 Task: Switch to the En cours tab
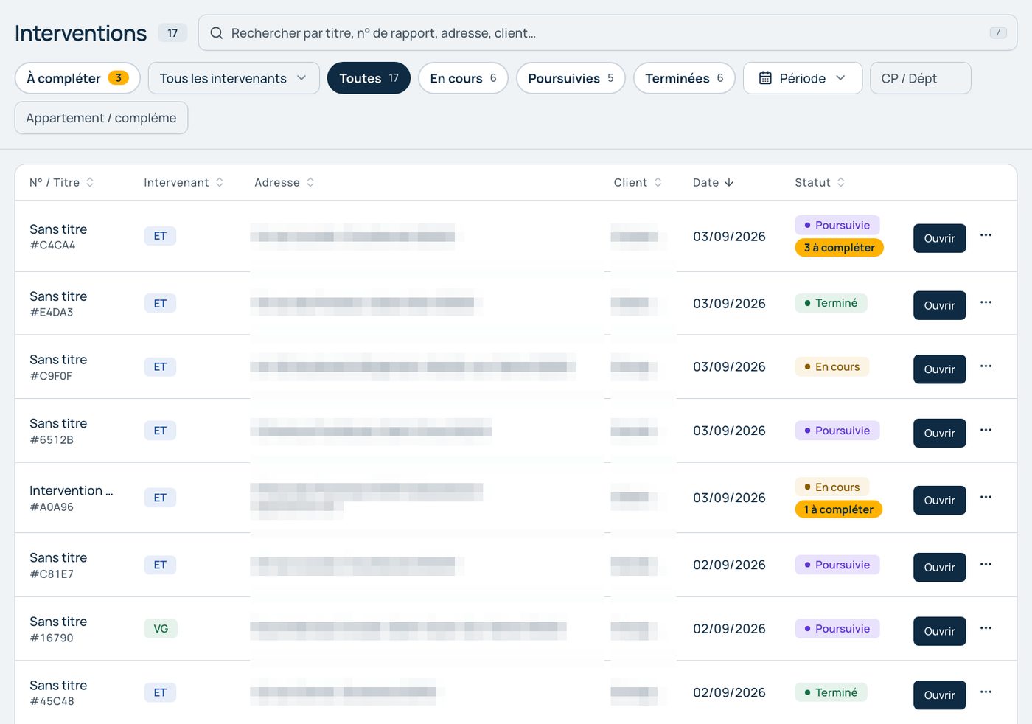(463, 78)
